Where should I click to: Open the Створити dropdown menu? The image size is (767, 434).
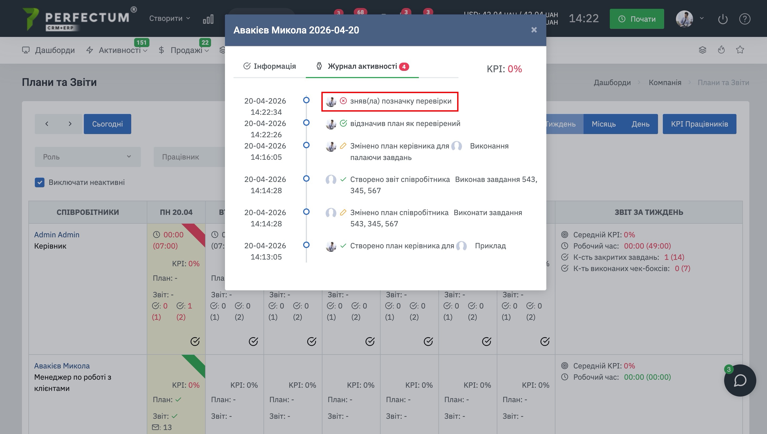point(170,18)
